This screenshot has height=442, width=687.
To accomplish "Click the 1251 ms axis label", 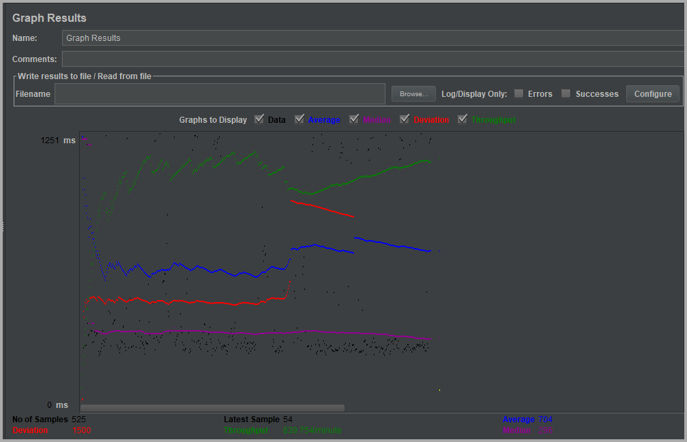I will click(x=58, y=141).
